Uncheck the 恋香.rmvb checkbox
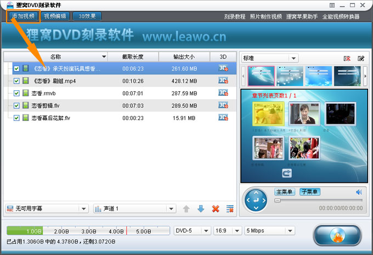 [x=16, y=93]
